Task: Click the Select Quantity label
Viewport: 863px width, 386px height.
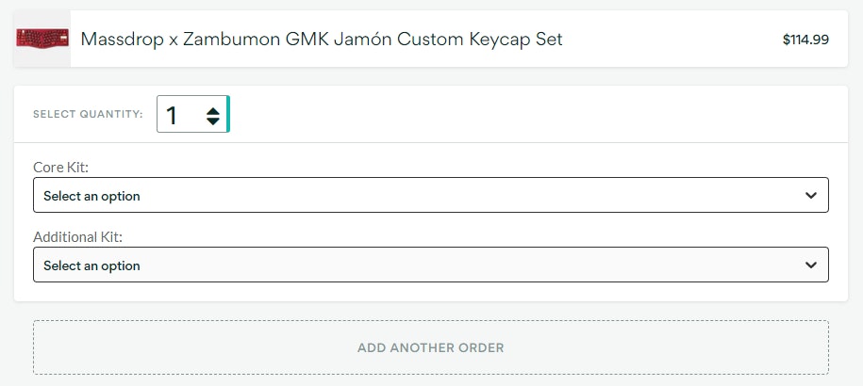Action: tap(88, 115)
